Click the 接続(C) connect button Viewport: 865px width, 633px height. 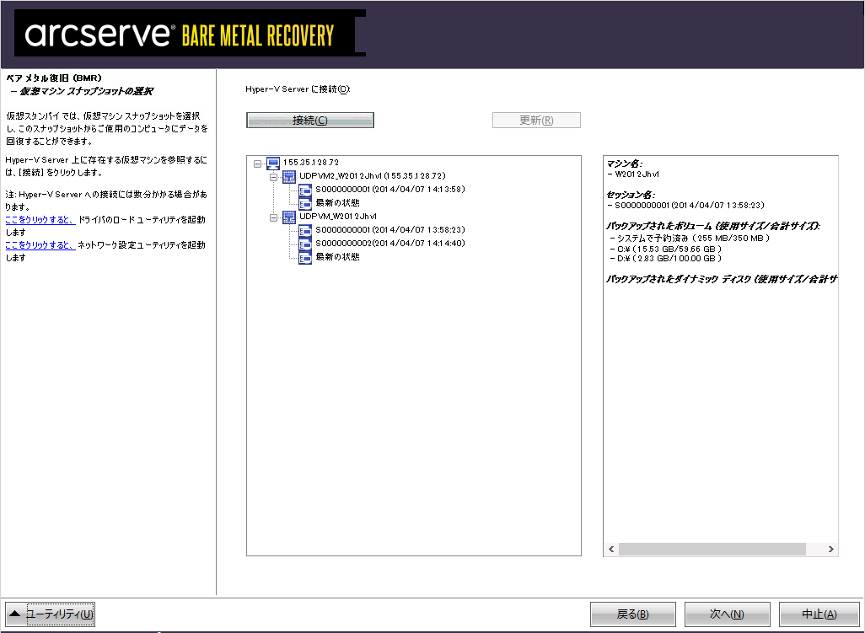pos(310,121)
